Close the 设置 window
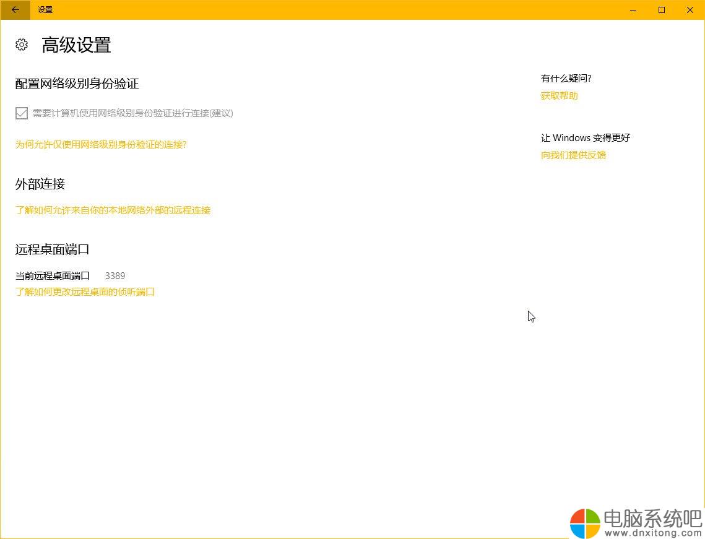The height and width of the screenshot is (539, 705). pos(690,10)
